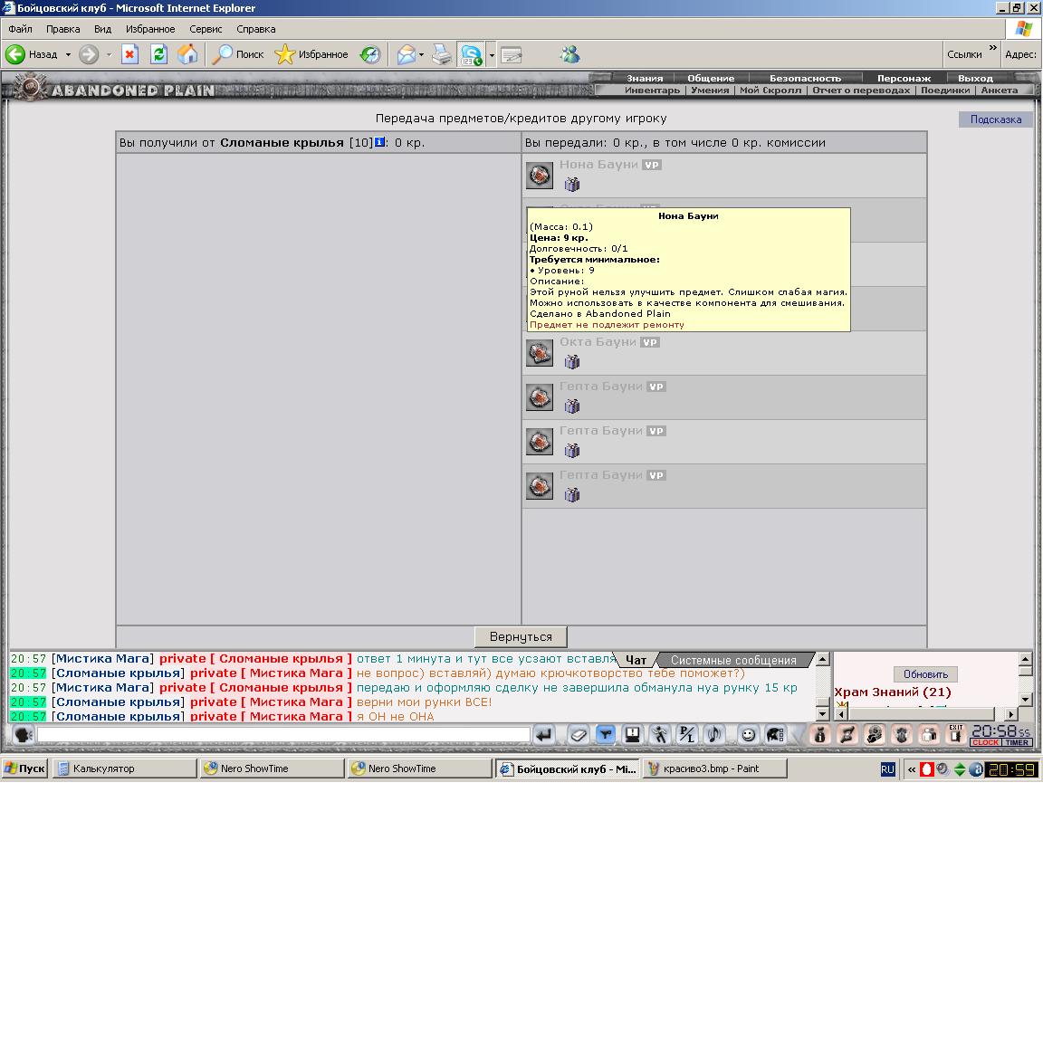
Task: Open Отчет о переводах link
Action: [861, 90]
